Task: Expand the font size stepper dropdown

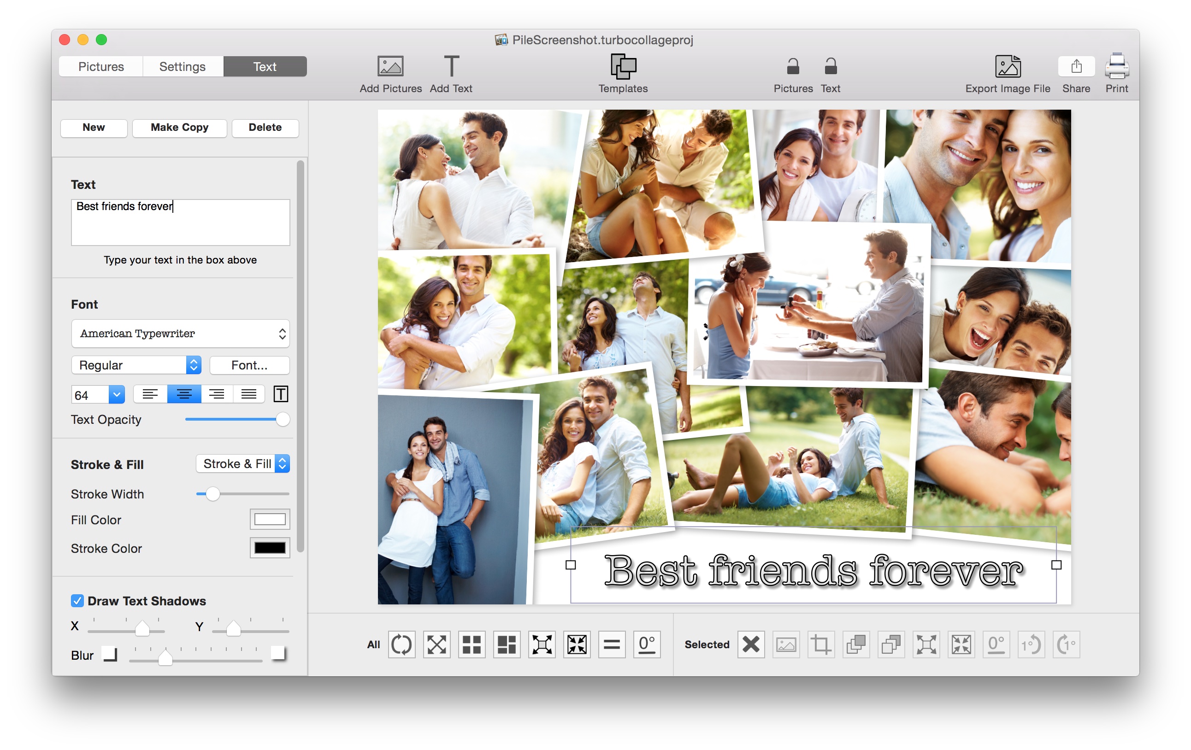Action: point(116,396)
